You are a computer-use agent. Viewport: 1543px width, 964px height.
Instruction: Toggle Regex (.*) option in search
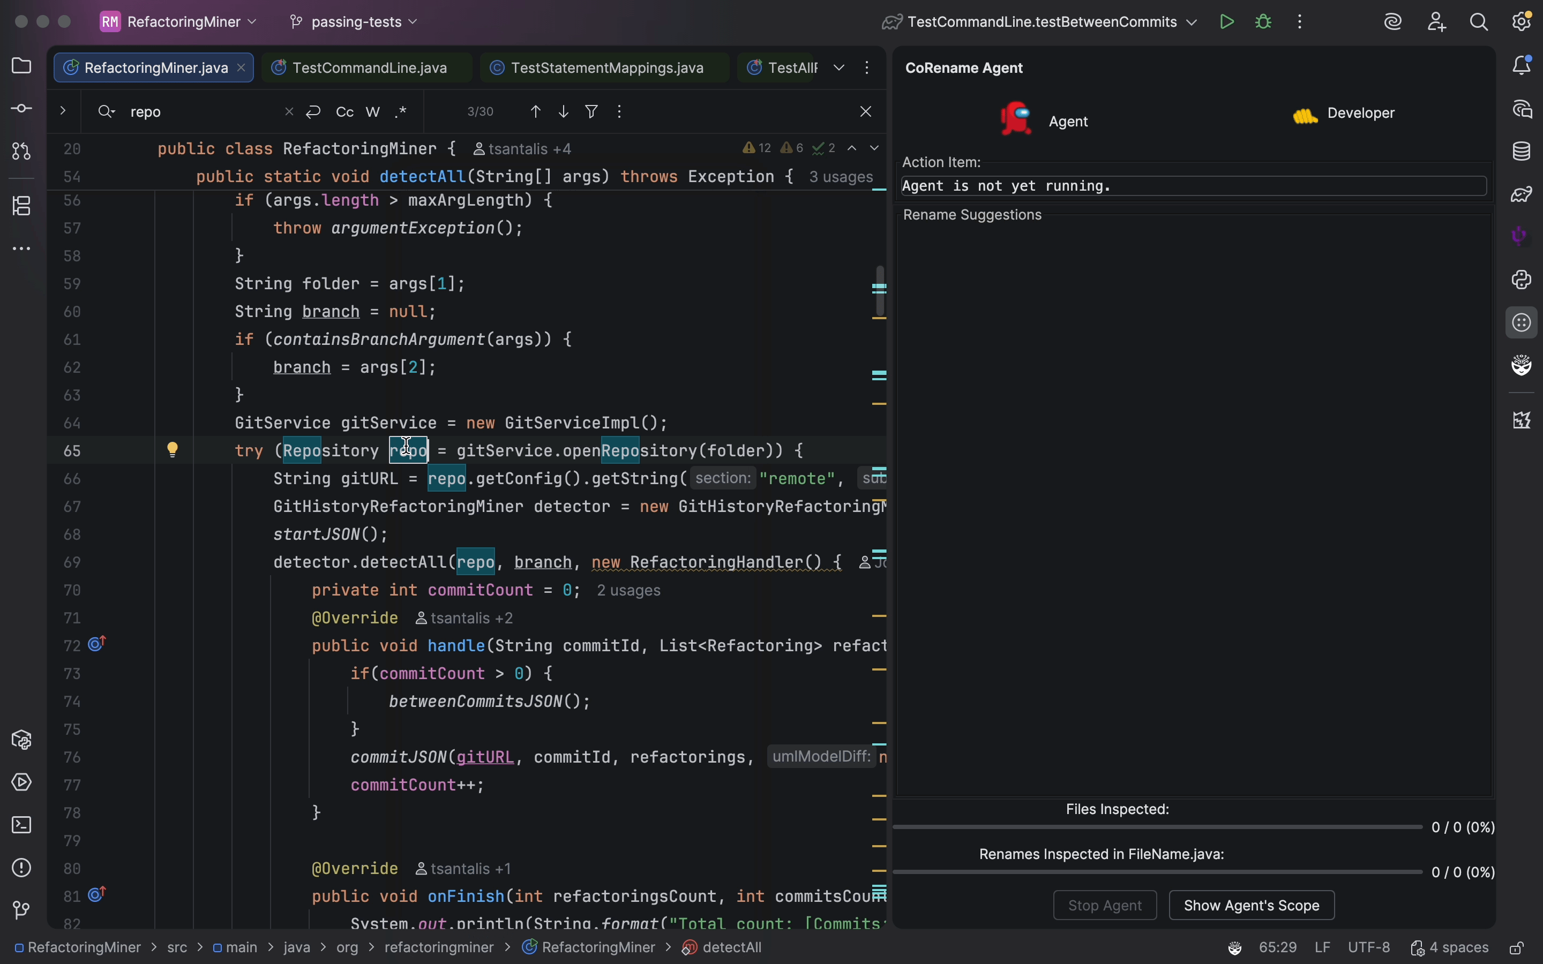401,112
